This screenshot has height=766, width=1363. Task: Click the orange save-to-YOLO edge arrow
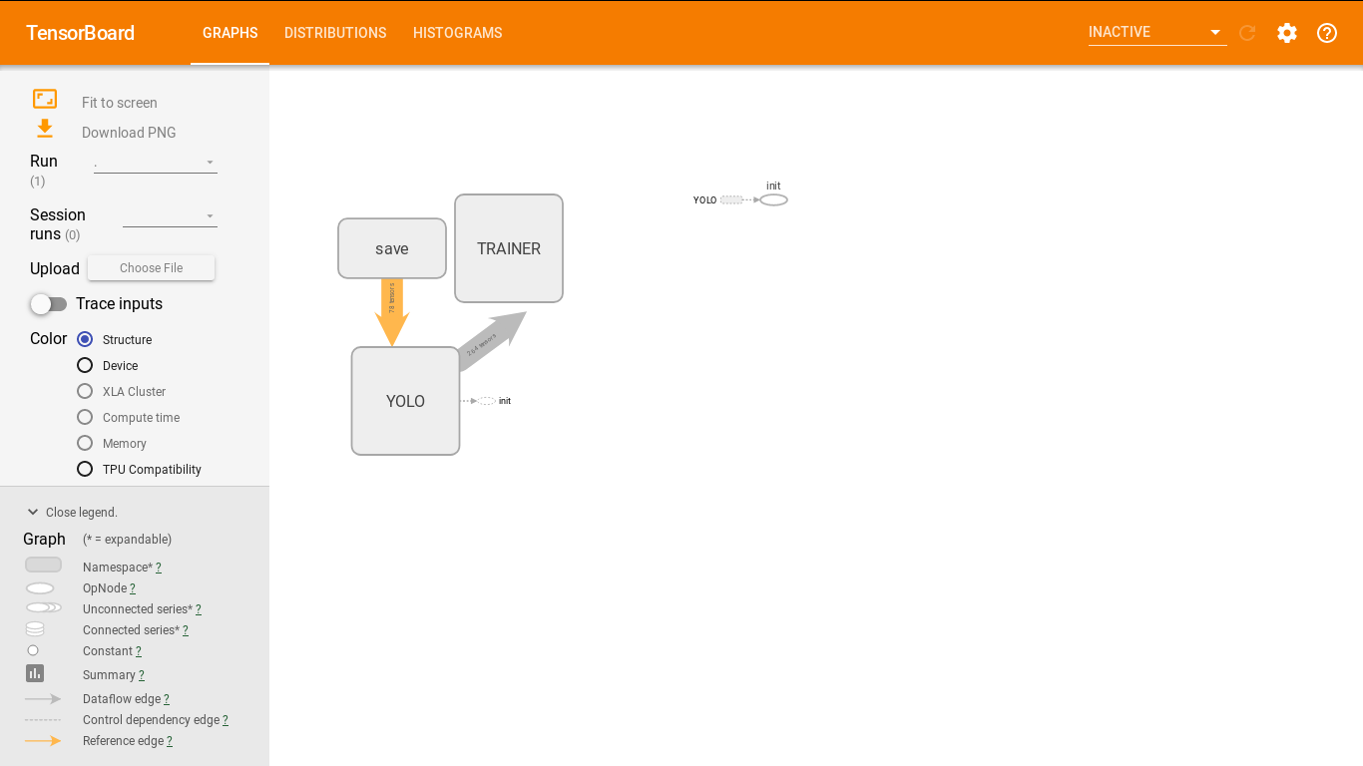(392, 312)
